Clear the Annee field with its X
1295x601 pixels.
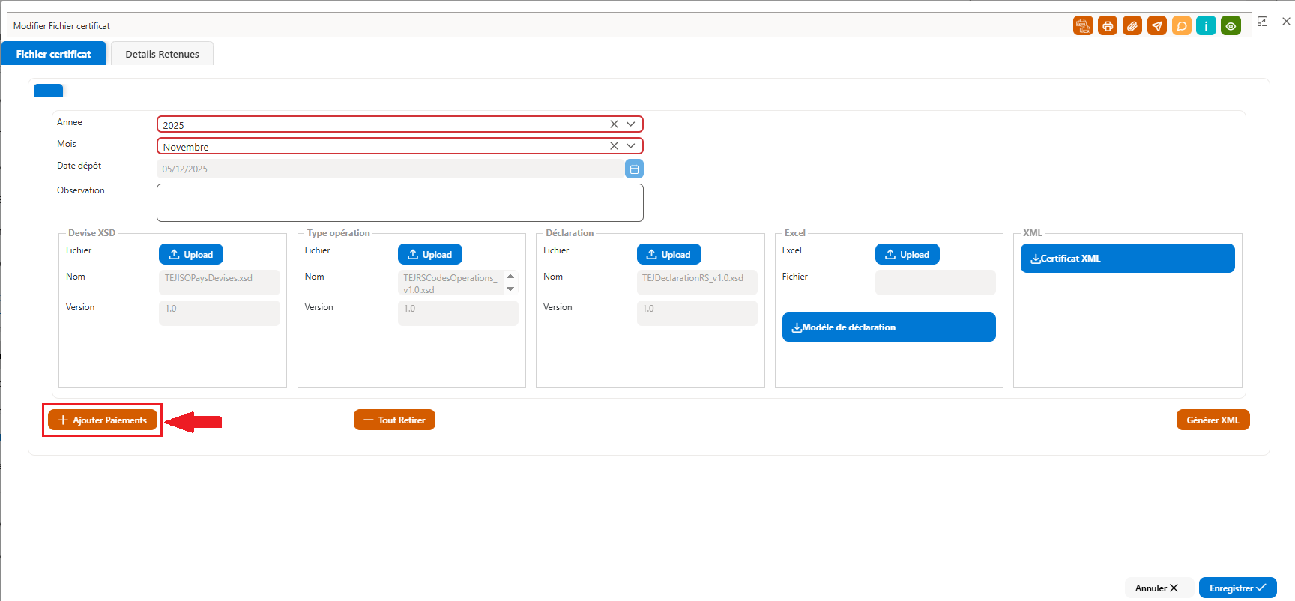[614, 124]
